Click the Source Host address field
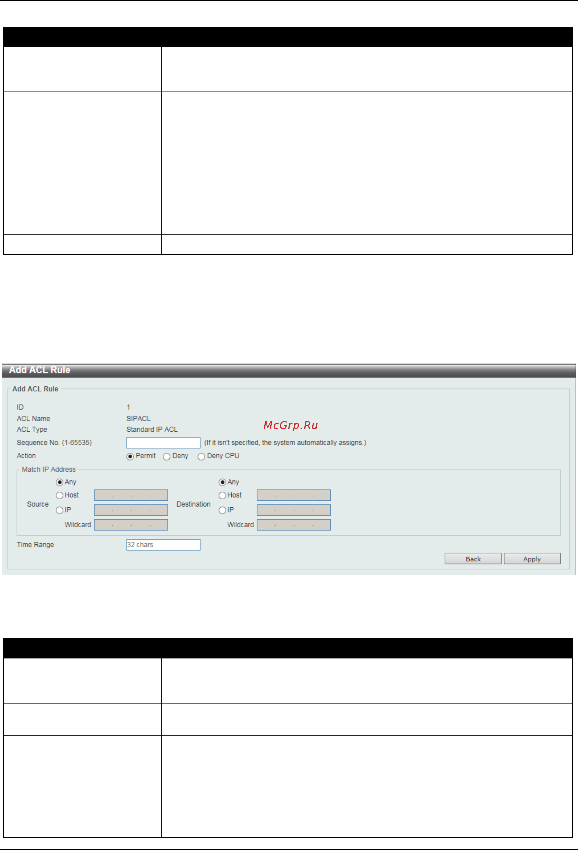Screen dimensions: 578x850 pos(131,495)
